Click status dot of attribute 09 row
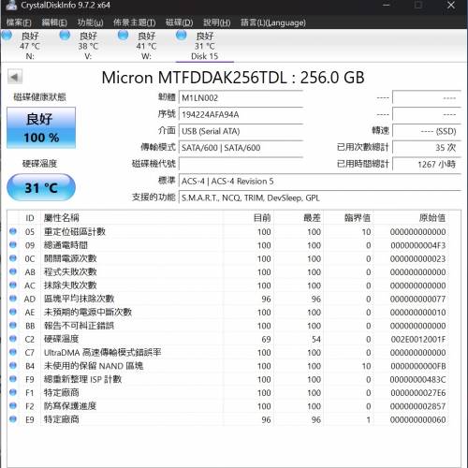The height and width of the screenshot is (468, 468). [13, 244]
